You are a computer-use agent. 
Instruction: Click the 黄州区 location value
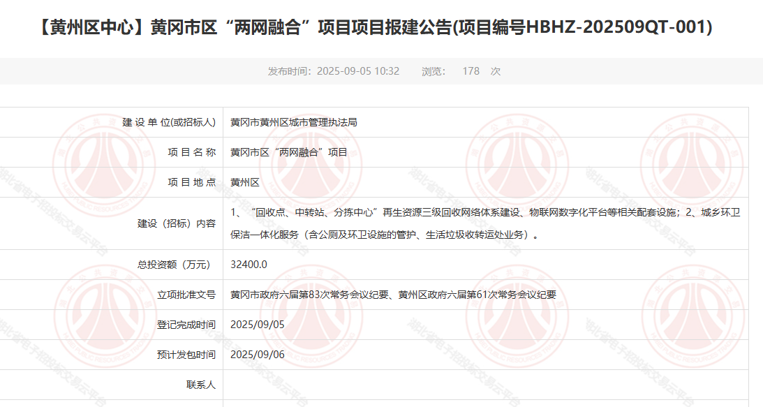coord(245,182)
